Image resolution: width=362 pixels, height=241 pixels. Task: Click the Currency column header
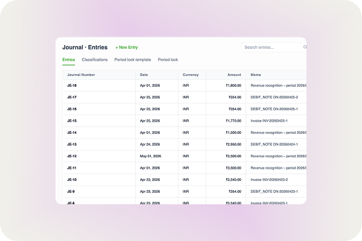(x=191, y=75)
